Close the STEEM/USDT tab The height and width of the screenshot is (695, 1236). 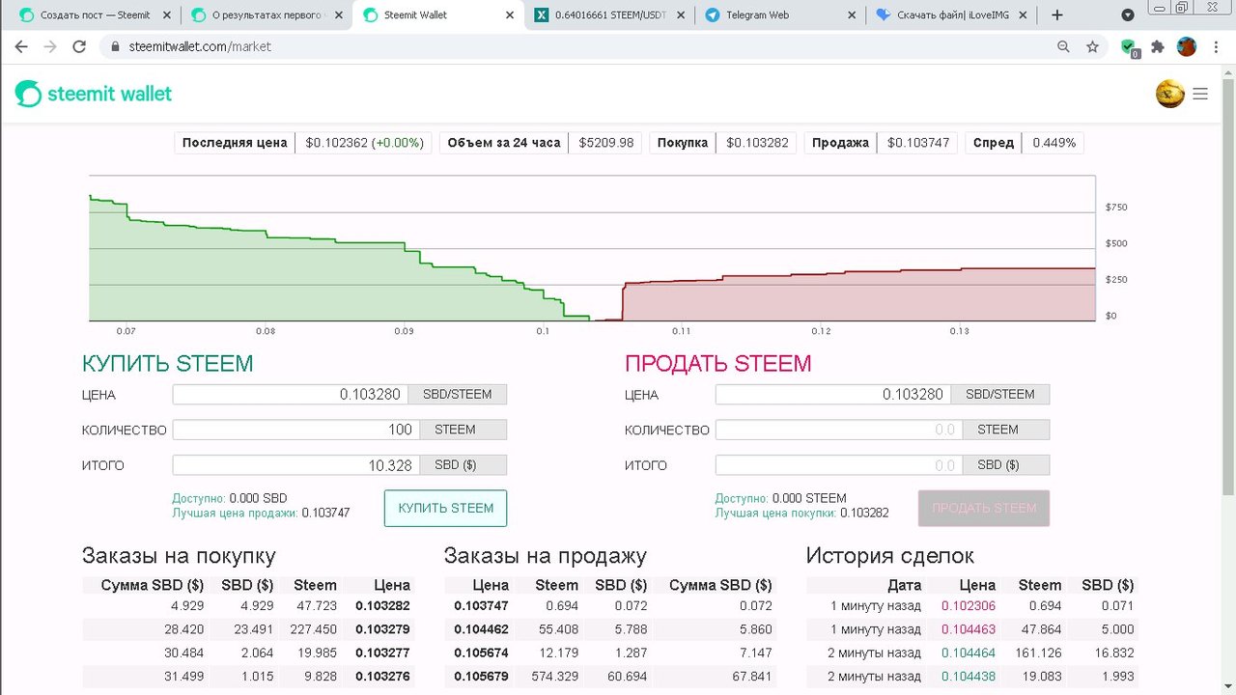click(681, 15)
